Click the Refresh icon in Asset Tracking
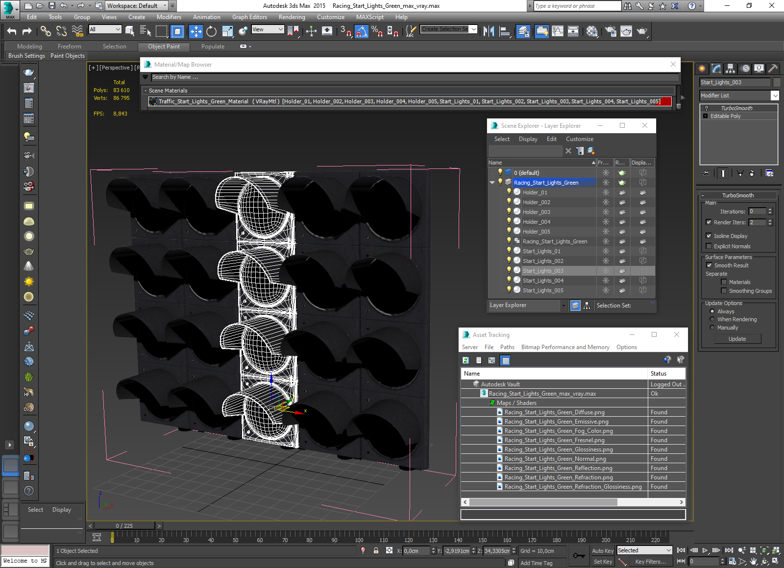784x568 pixels. [465, 360]
